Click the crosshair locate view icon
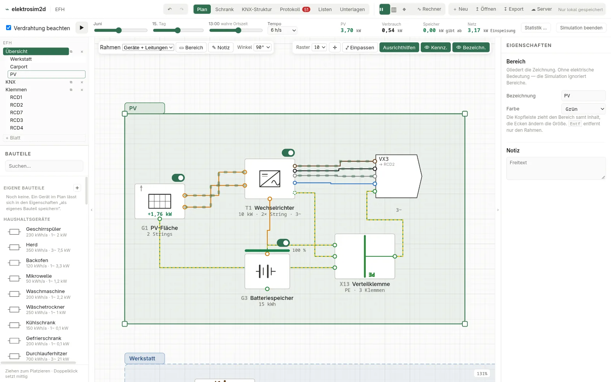Screen dimensions: 611x382 [x=404, y=9]
